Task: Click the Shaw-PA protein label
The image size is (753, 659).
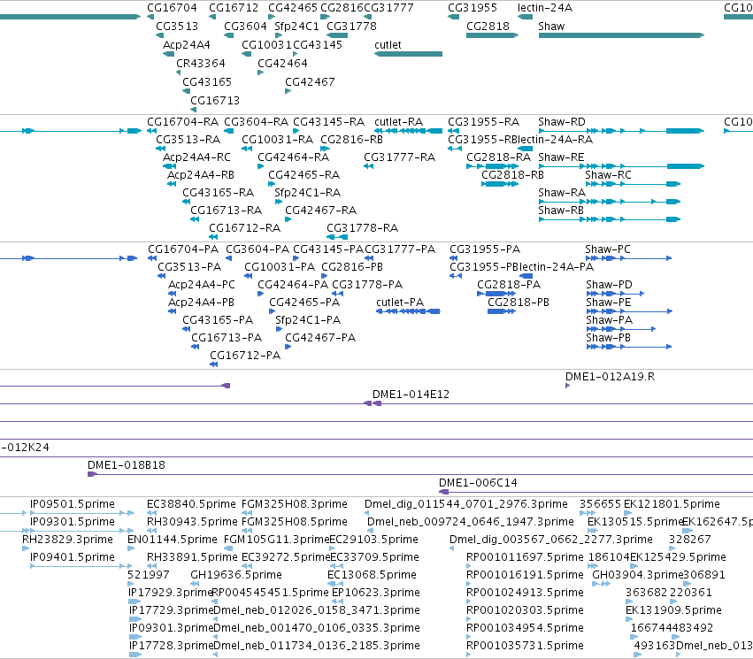Action: [610, 320]
